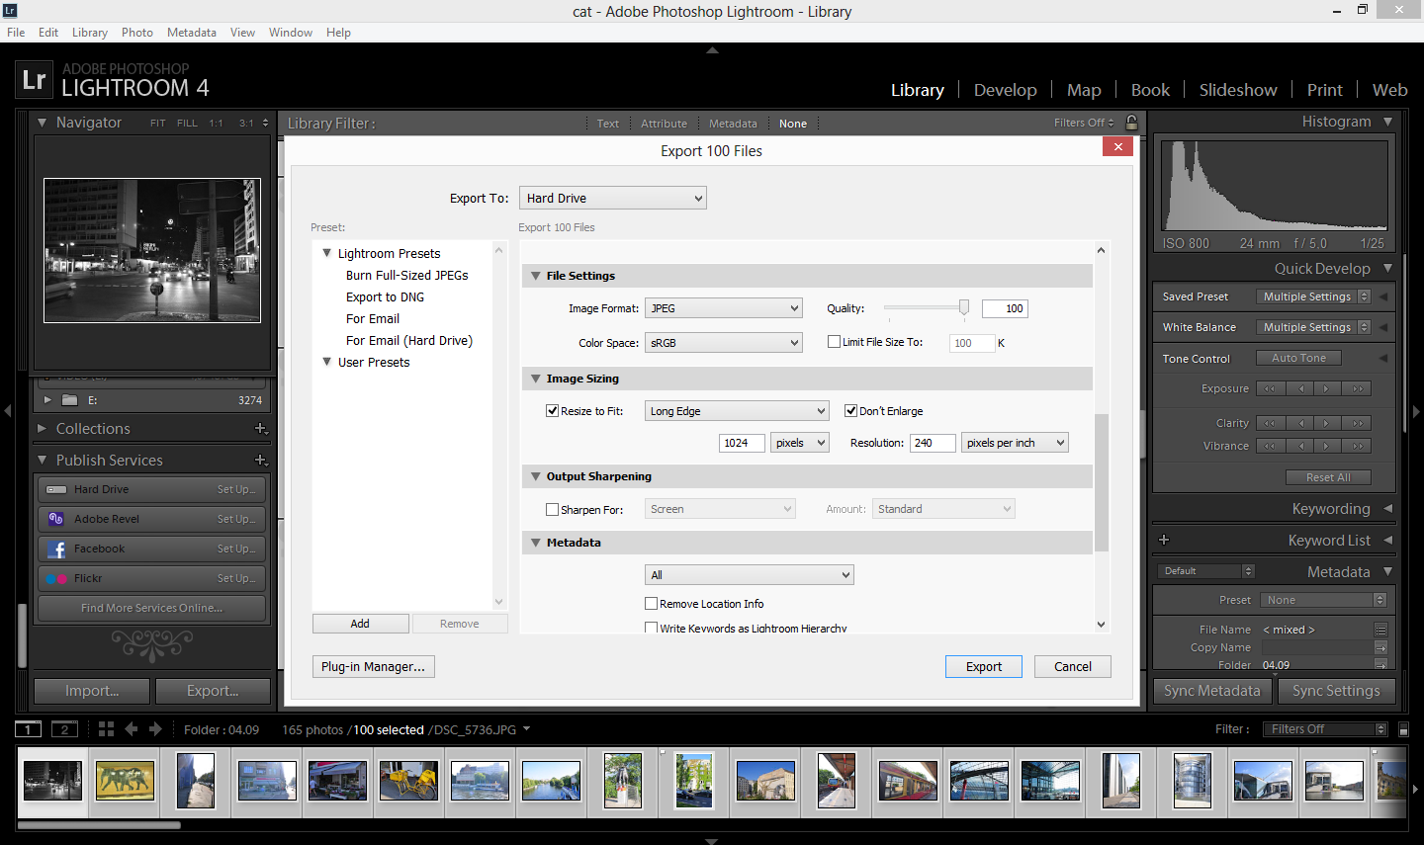This screenshot has width=1424, height=845.
Task: Toggle Resize to Fit checkbox
Action: 553,410
